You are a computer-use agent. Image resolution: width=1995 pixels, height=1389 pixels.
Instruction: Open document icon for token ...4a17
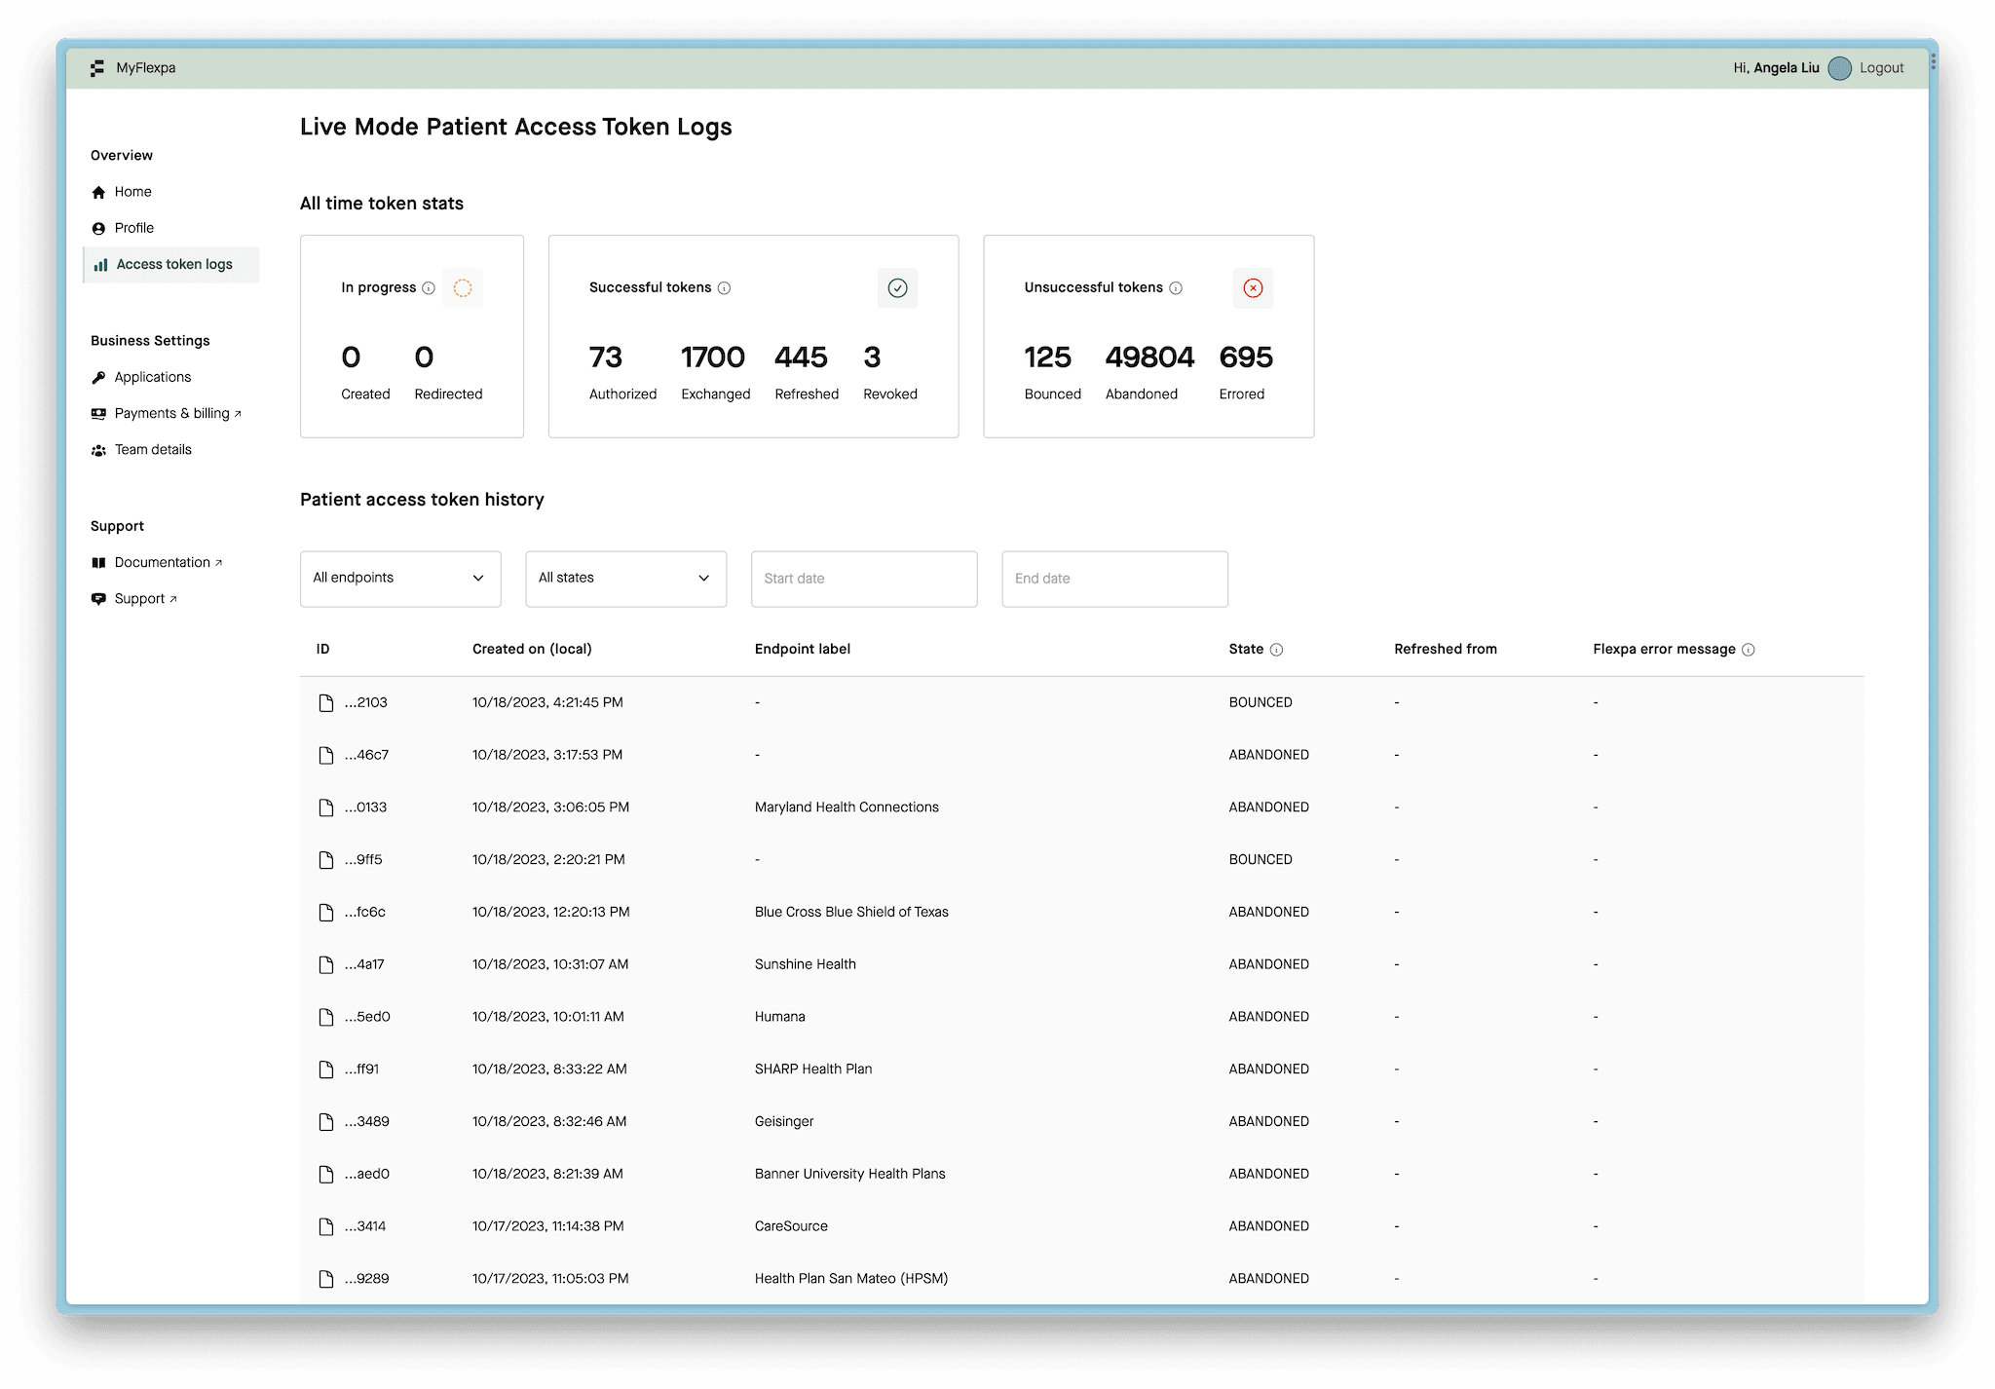click(x=326, y=964)
